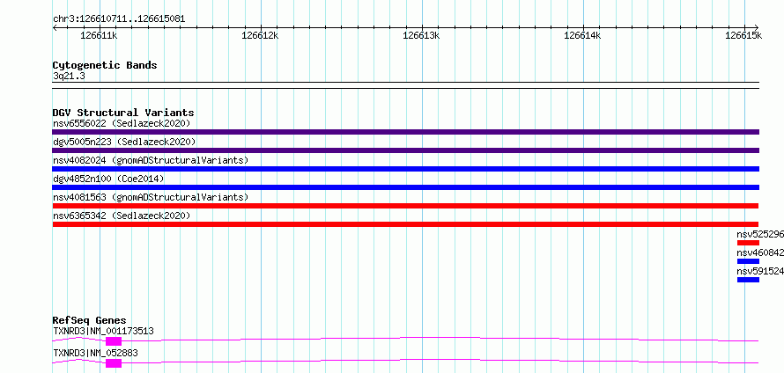Open the RefSeq Genes track title

[89, 320]
